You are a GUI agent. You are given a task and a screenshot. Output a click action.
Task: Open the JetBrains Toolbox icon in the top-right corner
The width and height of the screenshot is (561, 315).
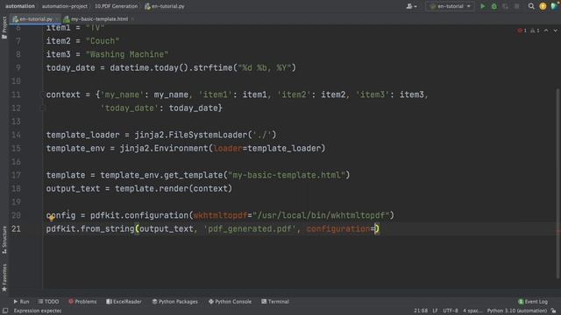pos(555,6)
